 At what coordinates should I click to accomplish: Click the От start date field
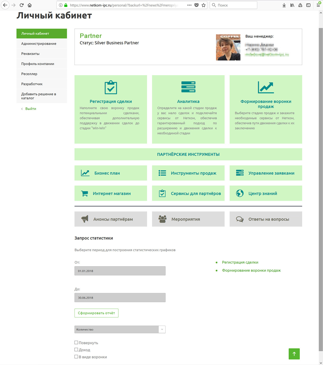(x=120, y=271)
